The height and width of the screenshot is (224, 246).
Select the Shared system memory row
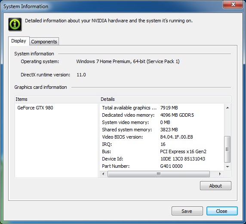click(162, 130)
